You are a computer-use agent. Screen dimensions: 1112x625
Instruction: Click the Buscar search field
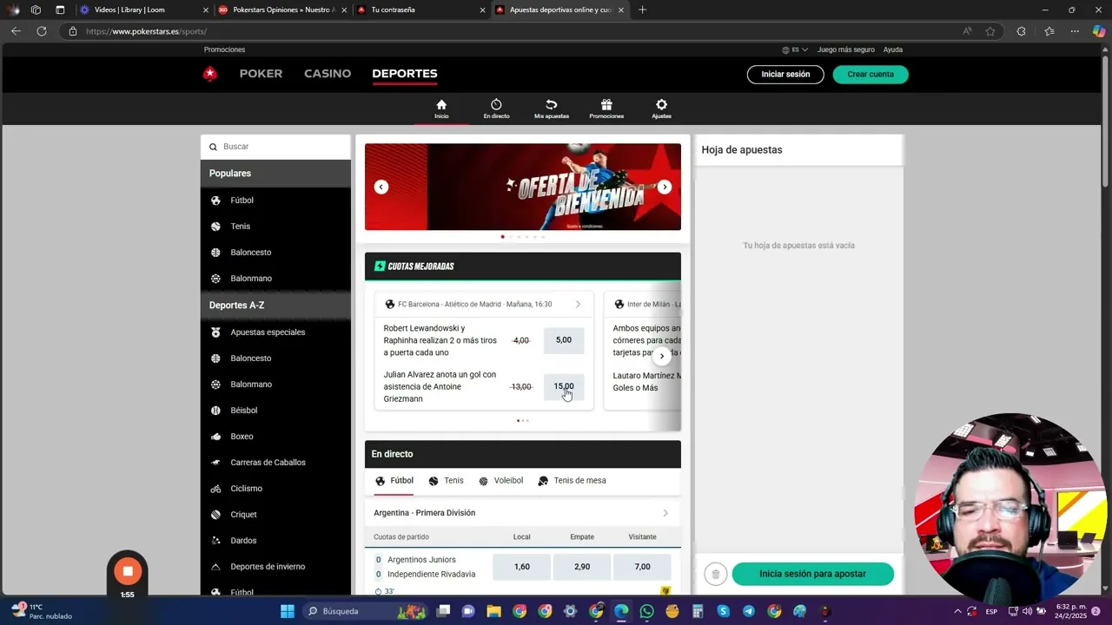coord(275,147)
